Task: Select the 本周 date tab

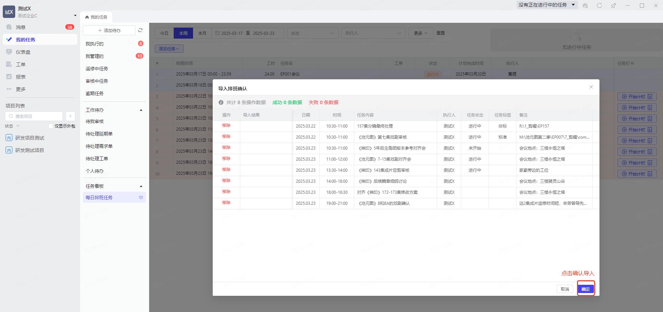Action: [183, 33]
